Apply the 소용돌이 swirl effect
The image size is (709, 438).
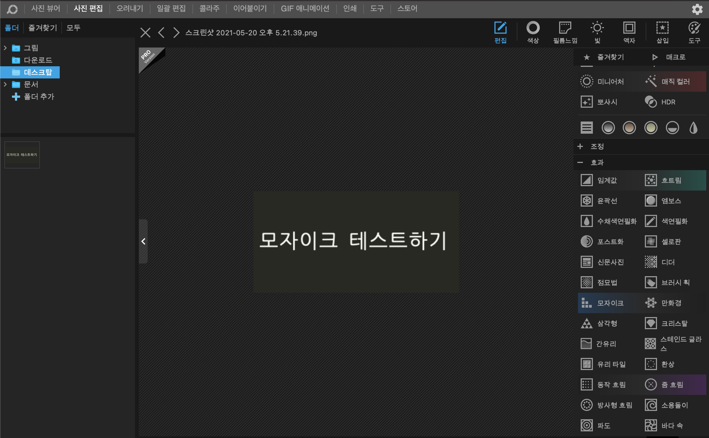(x=674, y=405)
